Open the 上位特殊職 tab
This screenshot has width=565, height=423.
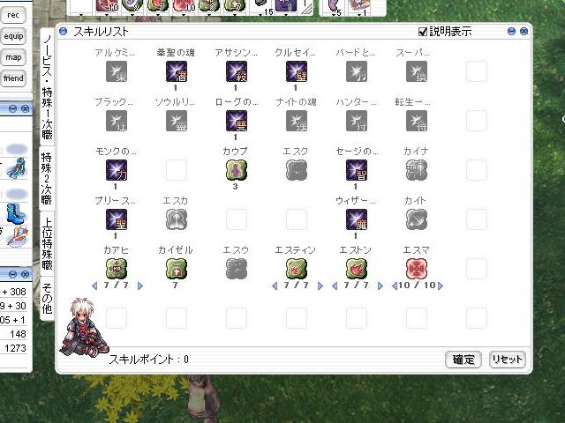click(x=47, y=243)
